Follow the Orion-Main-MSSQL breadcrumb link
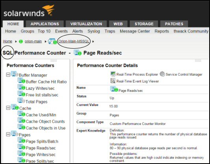 coord(74,41)
